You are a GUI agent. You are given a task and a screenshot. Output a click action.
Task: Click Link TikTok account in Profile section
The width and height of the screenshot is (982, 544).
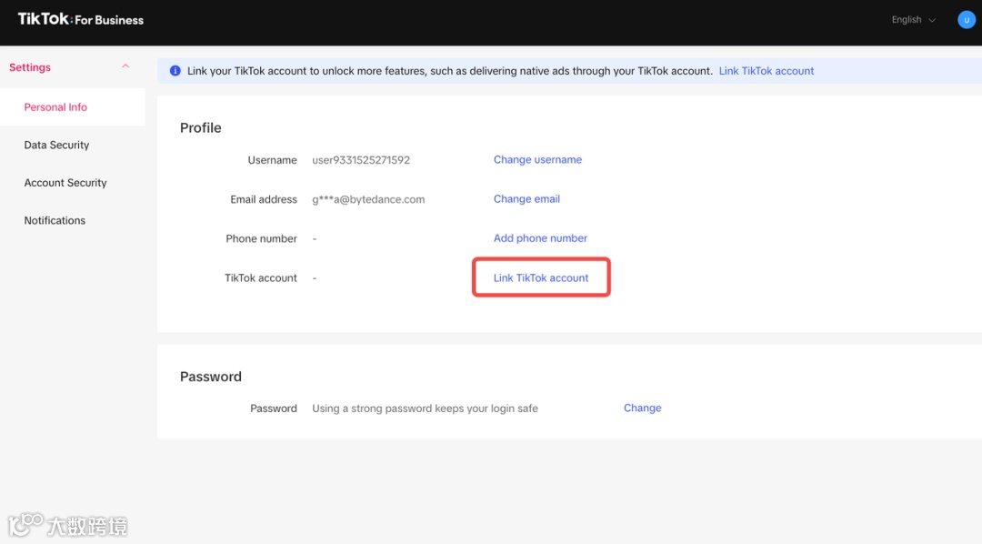pos(541,278)
